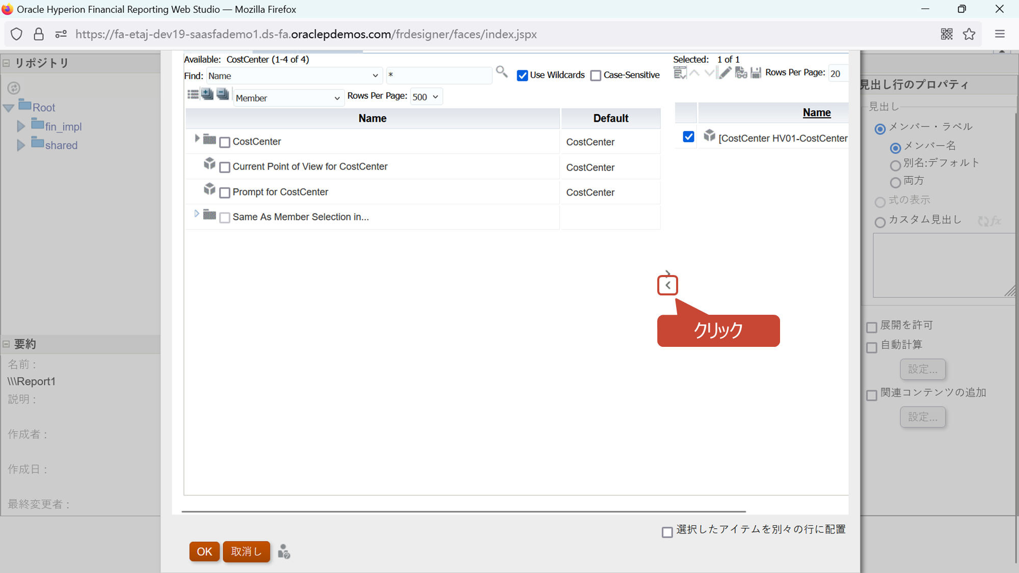Click the pencil edit icon in Selected toolbar
The height and width of the screenshot is (573, 1019).
click(725, 73)
